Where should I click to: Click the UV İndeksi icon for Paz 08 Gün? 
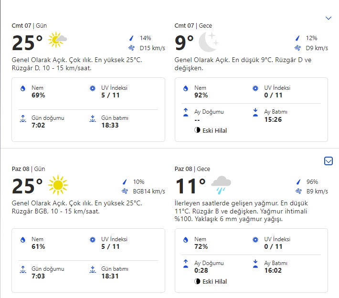click(93, 239)
